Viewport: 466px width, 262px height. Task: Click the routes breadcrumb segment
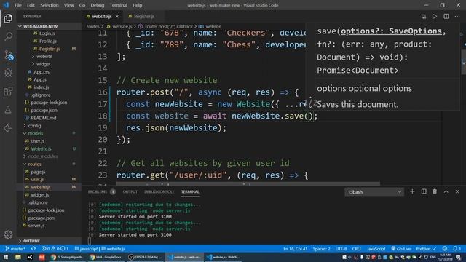pyautogui.click(x=92, y=27)
